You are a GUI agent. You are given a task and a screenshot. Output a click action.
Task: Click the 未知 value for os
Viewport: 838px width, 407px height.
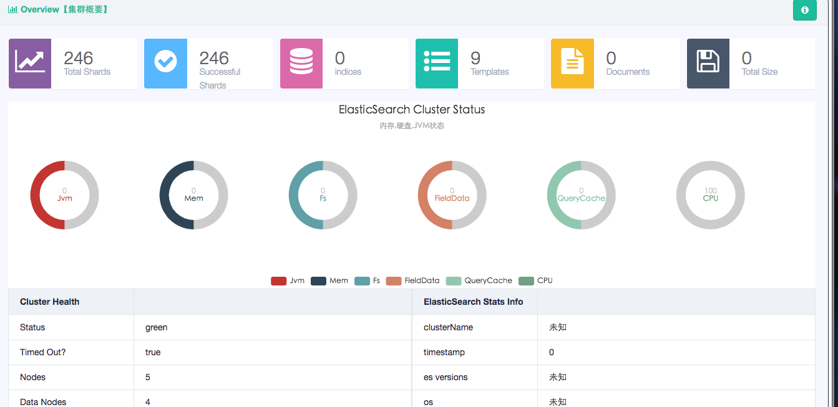click(558, 402)
